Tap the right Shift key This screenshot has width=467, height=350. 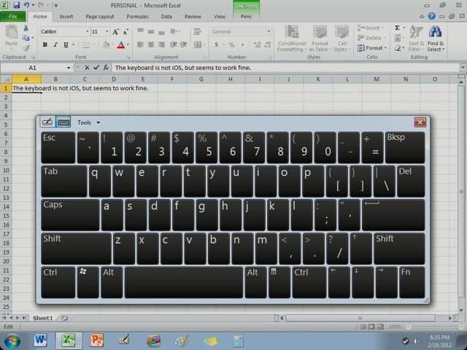coord(399,249)
